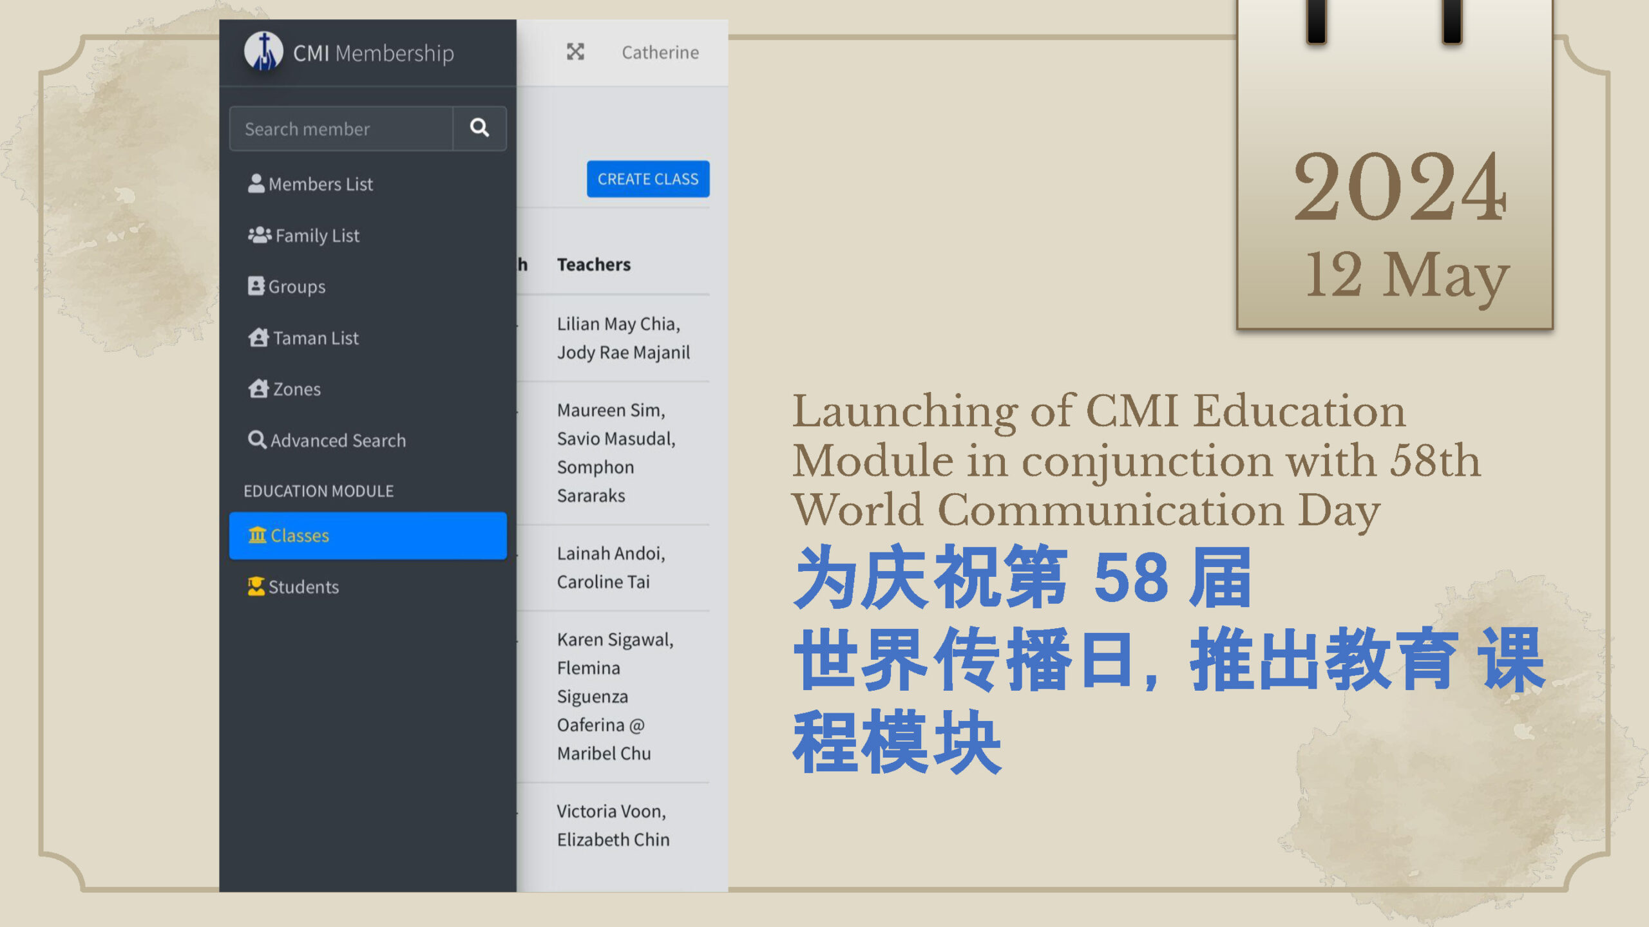This screenshot has height=927, width=1649.
Task: Click the Students graduate icon
Action: pyautogui.click(x=256, y=586)
